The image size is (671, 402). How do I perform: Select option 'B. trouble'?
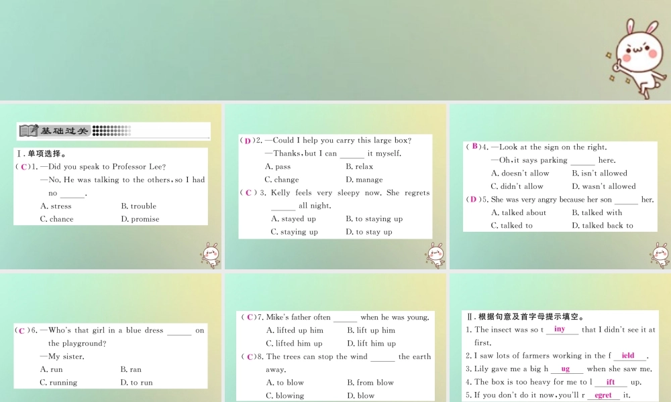pyautogui.click(x=139, y=206)
